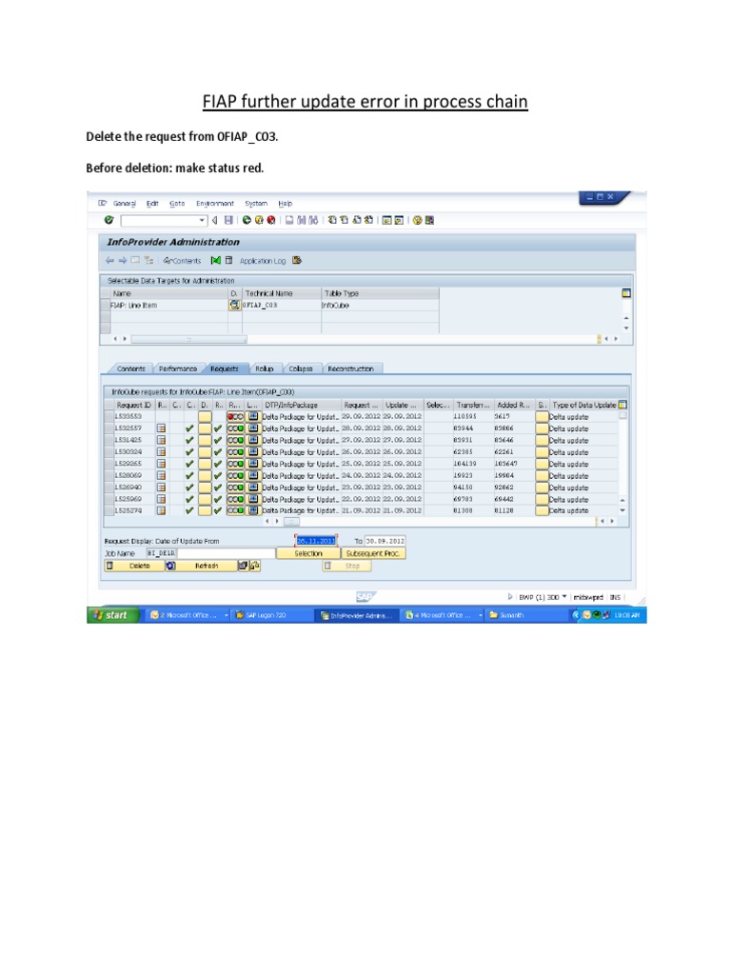Open the Edit menu

click(152, 204)
